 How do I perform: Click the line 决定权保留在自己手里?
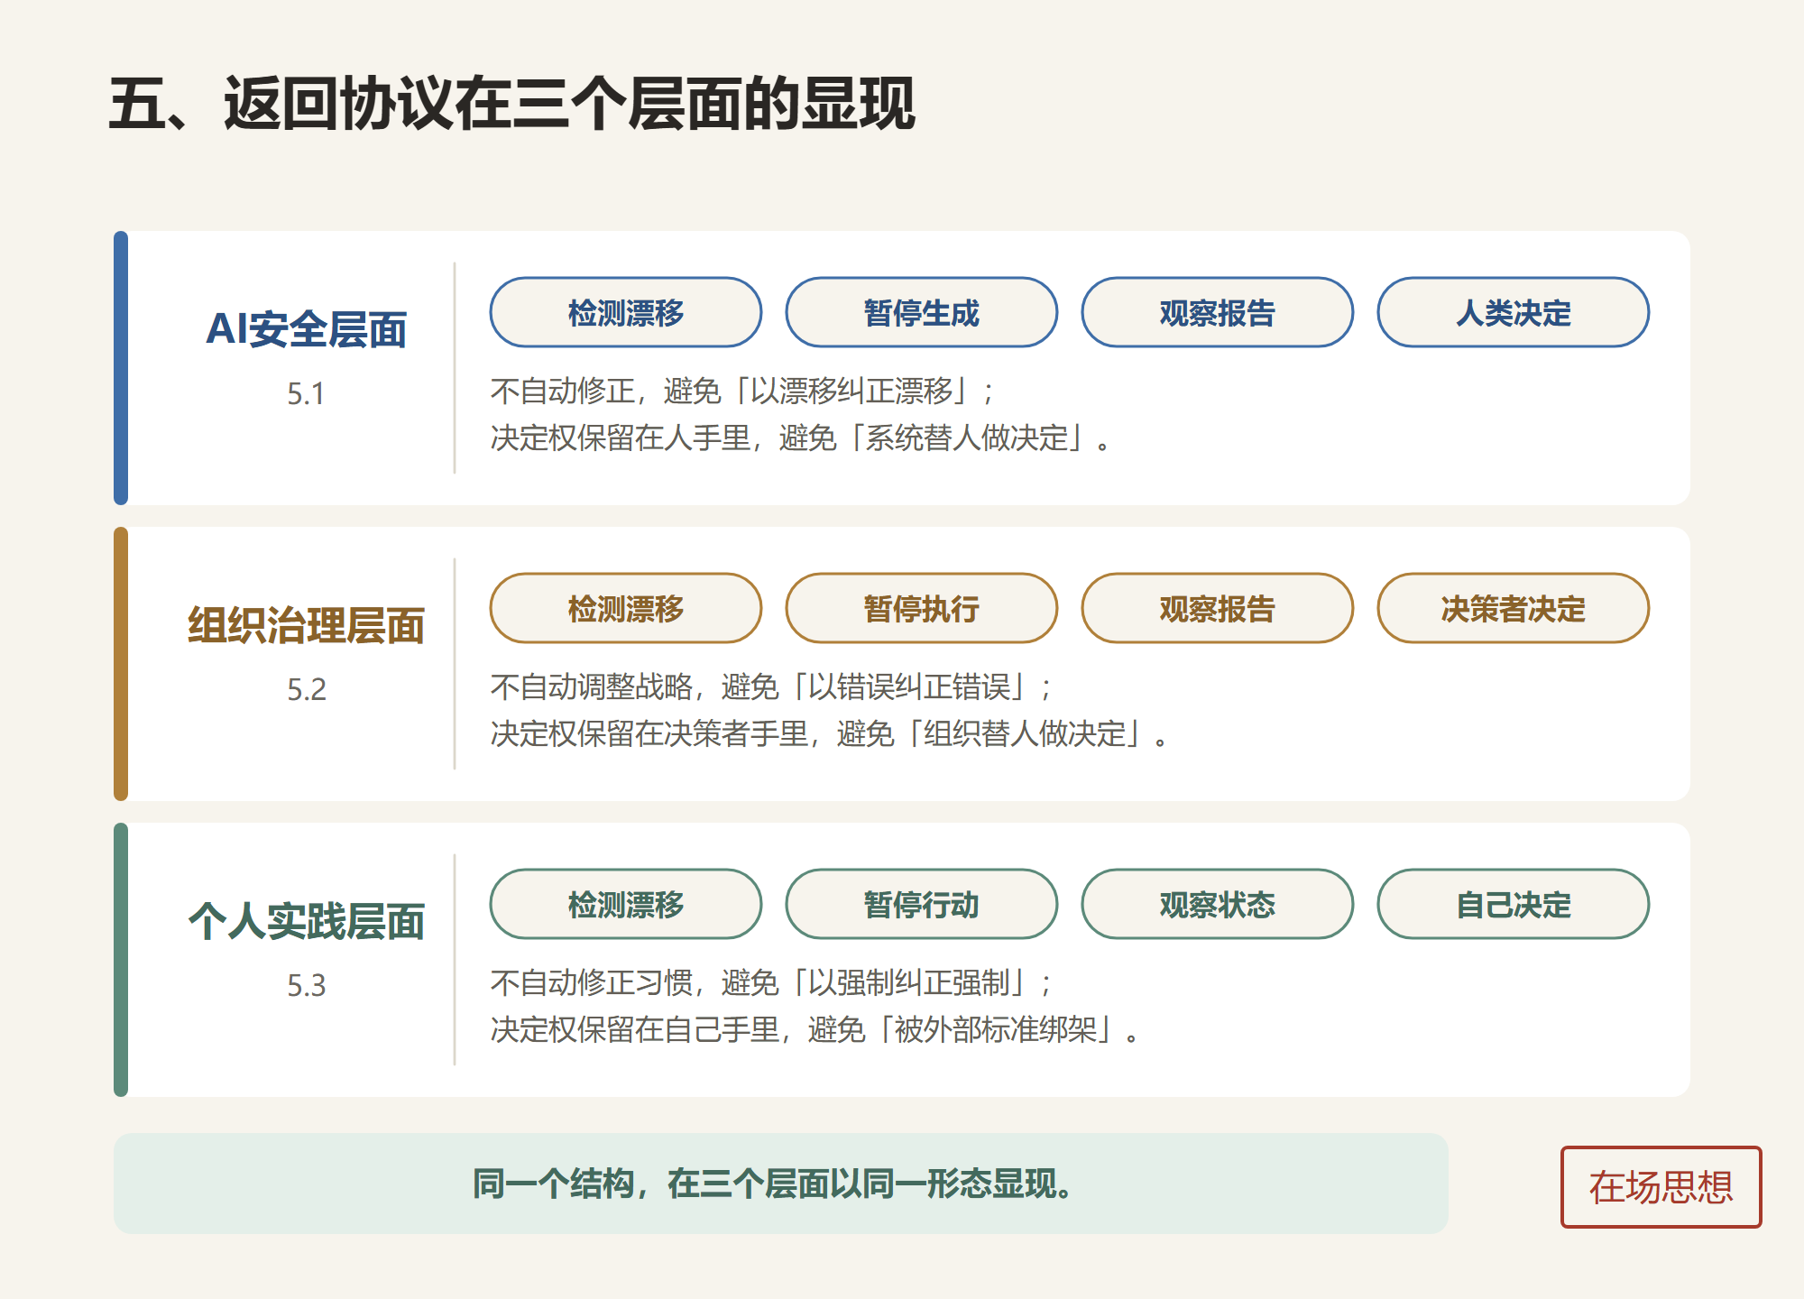pyautogui.click(x=634, y=1030)
